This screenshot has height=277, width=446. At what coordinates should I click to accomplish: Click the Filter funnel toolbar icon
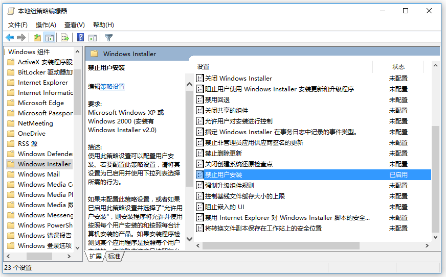[x=108, y=37]
